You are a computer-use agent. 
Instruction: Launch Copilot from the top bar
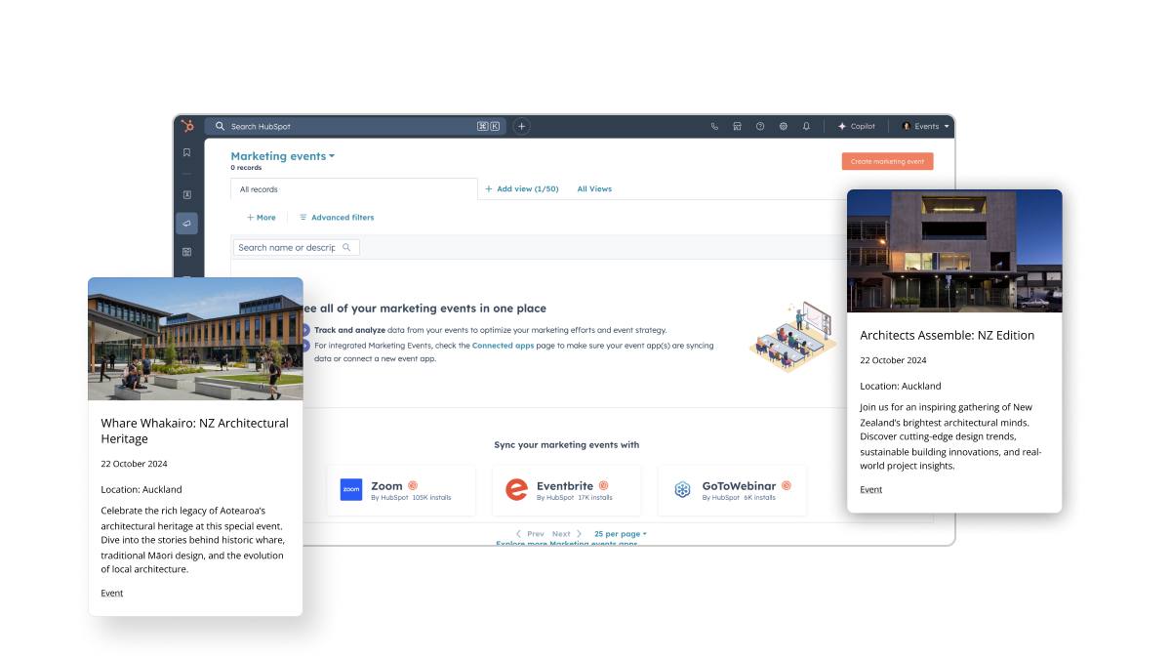pos(856,126)
